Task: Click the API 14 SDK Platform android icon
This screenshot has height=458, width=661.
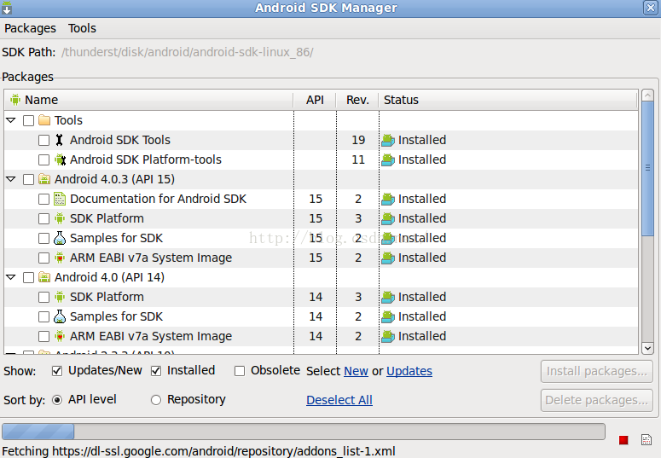Action: click(60, 297)
